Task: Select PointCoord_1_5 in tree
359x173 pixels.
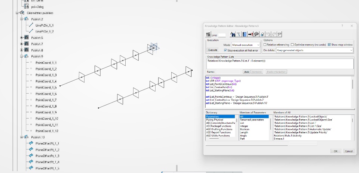Action: point(46,87)
